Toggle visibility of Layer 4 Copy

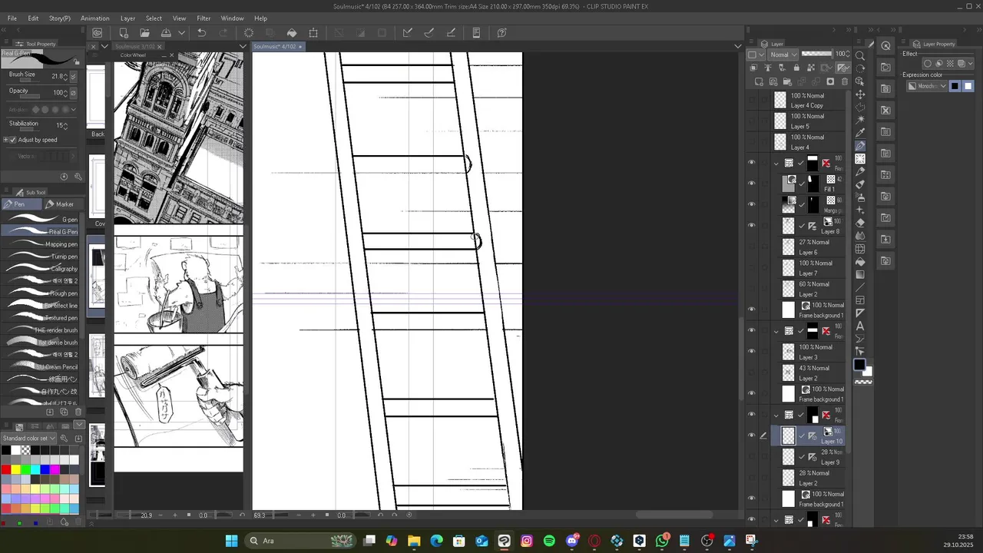[751, 100]
